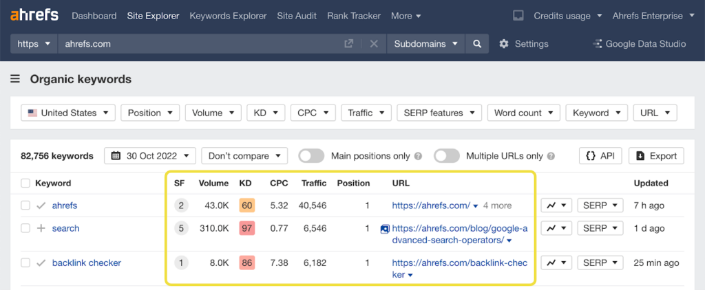This screenshot has width=705, height=290.
Task: Toggle Main positions only switch
Action: pyautogui.click(x=311, y=156)
